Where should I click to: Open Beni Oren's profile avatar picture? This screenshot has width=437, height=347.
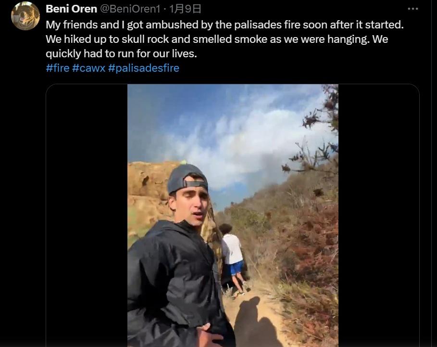(x=25, y=16)
